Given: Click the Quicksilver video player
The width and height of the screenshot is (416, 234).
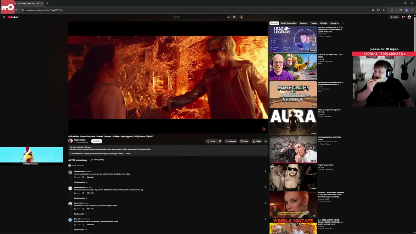Looking at the screenshot, I should click(x=168, y=77).
